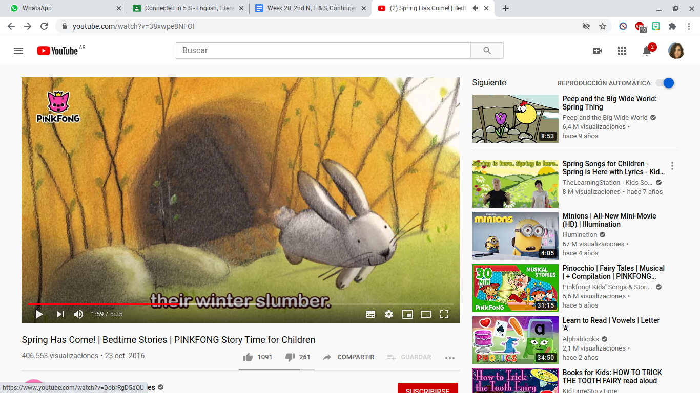Click the Illumination channel name
The width and height of the screenshot is (700, 393).
(580, 235)
